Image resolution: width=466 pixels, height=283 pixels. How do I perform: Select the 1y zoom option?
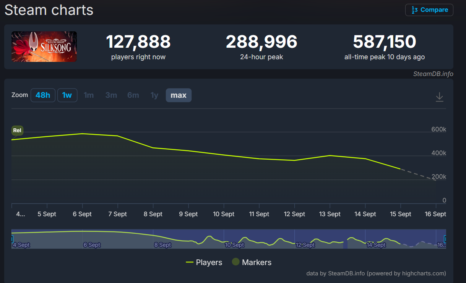tap(154, 95)
